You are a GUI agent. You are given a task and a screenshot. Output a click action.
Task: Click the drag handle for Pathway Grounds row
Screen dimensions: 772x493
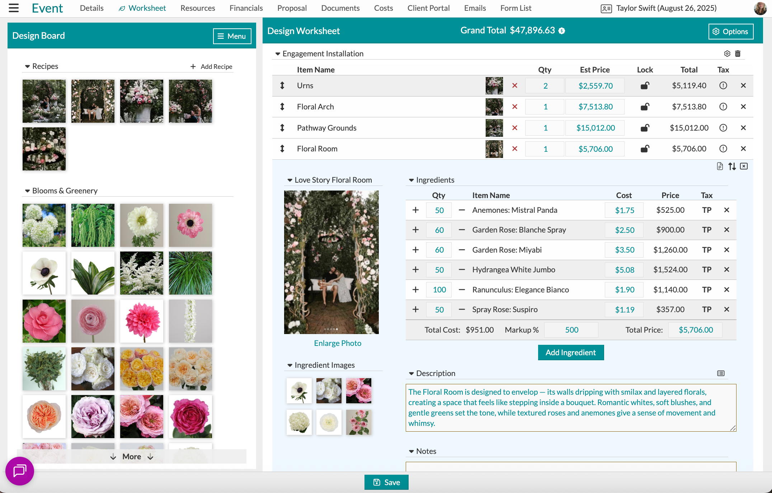point(282,128)
